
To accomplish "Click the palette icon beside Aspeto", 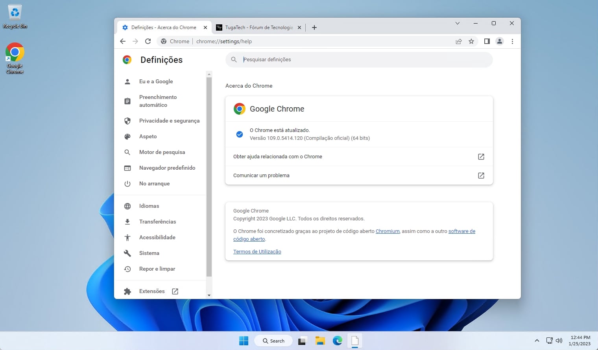I will [127, 136].
